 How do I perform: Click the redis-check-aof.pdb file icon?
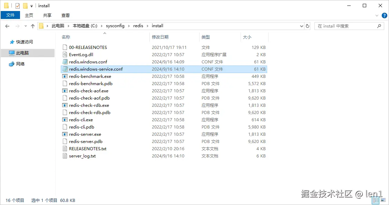pos(65,98)
